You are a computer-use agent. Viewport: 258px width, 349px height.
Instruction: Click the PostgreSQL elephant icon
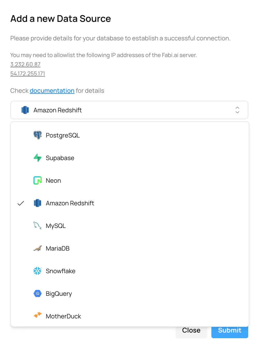(38, 135)
